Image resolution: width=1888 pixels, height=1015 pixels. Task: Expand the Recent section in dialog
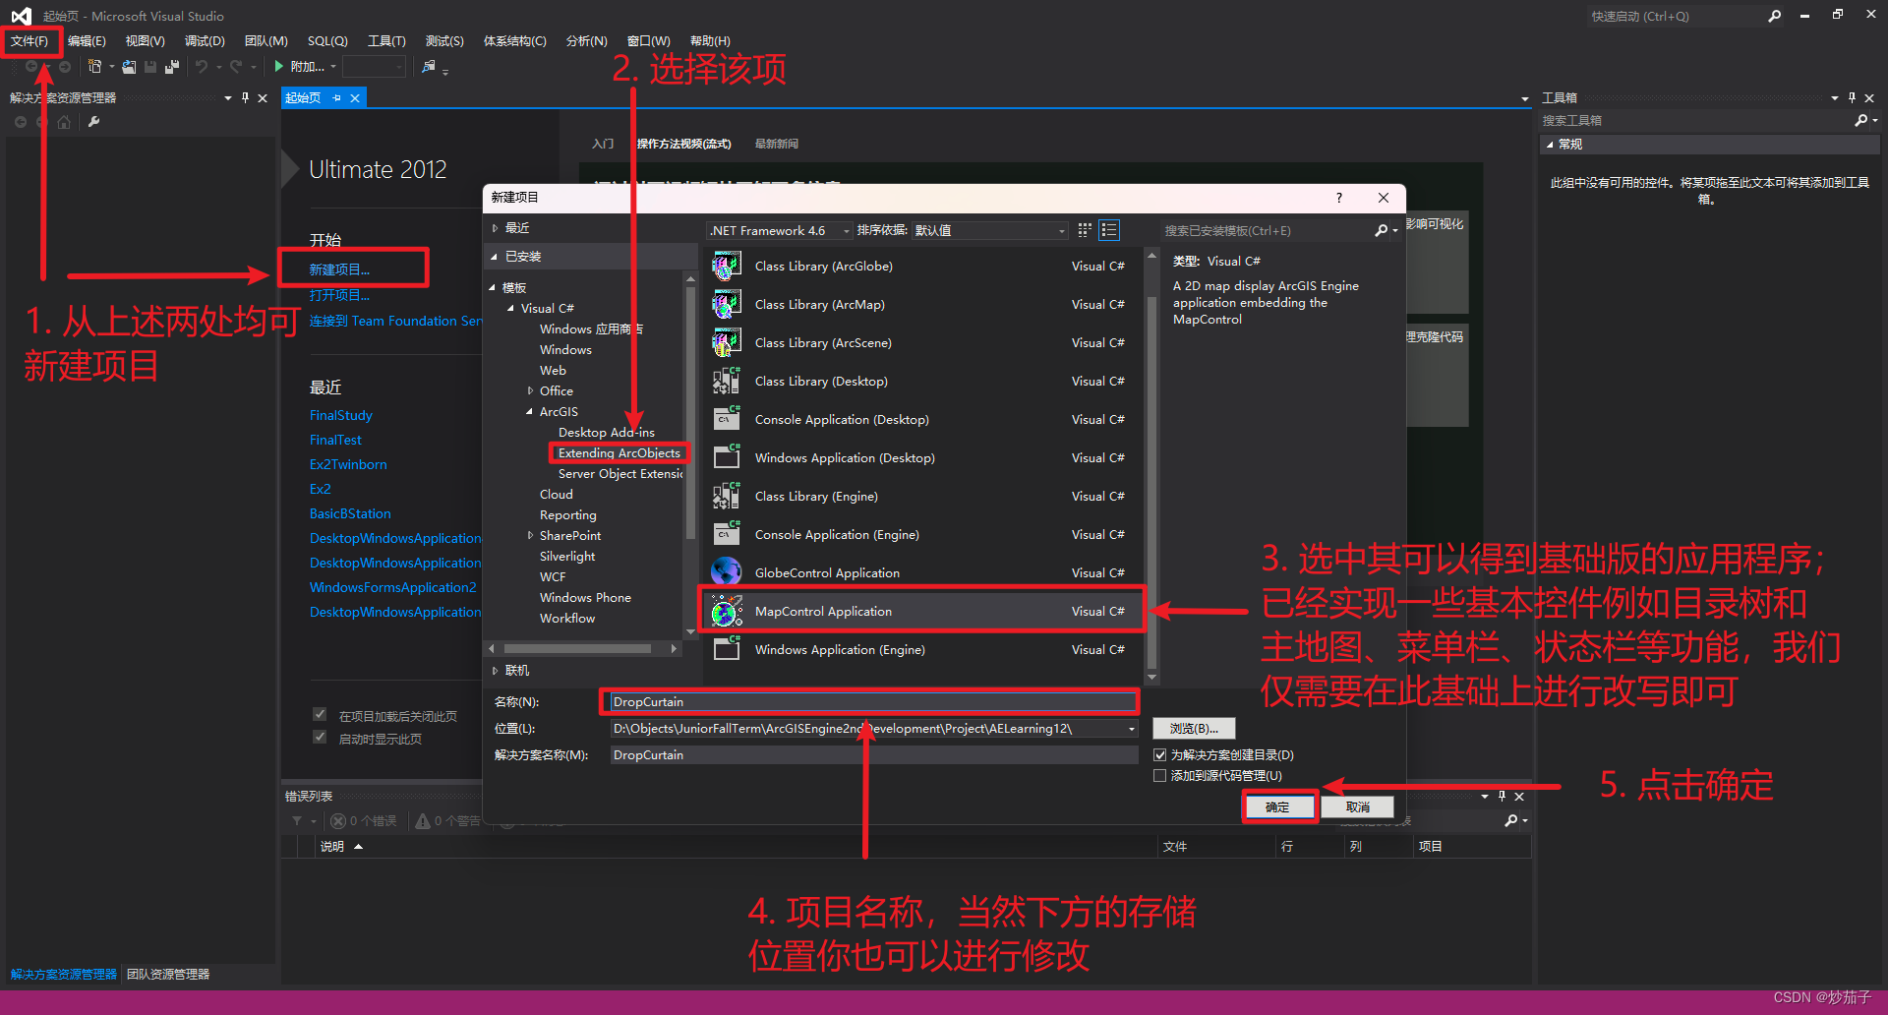click(495, 228)
